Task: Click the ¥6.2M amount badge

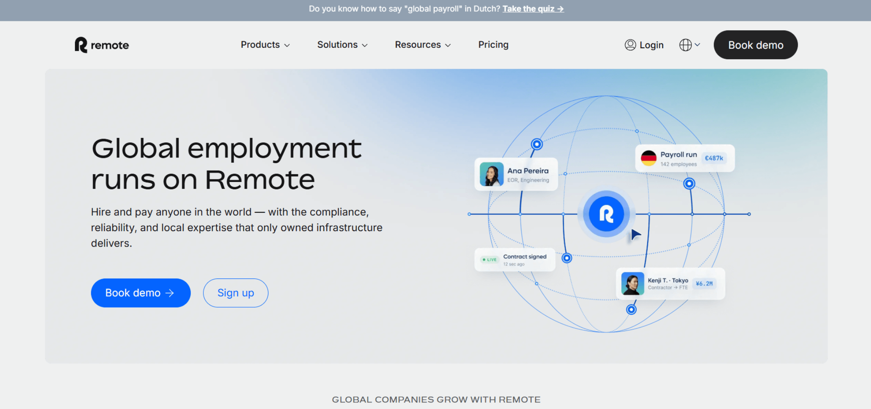Action: coord(704,283)
